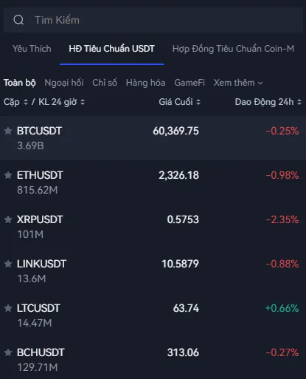Sort by Giá Cuối arrows
This screenshot has height=379, width=306.
[198, 102]
